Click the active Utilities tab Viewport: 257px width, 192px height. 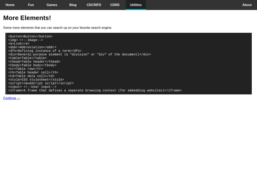[136, 5]
